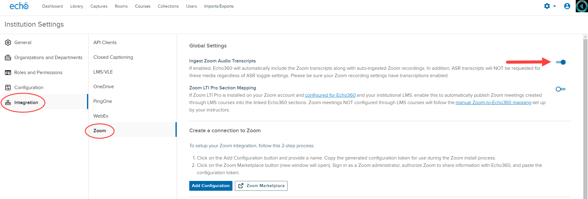Go to the Library page
The height and width of the screenshot is (199, 588).
[x=77, y=6]
